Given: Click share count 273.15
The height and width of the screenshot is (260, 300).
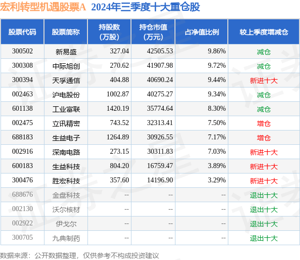Looking at the screenshot, I should (120, 152).
